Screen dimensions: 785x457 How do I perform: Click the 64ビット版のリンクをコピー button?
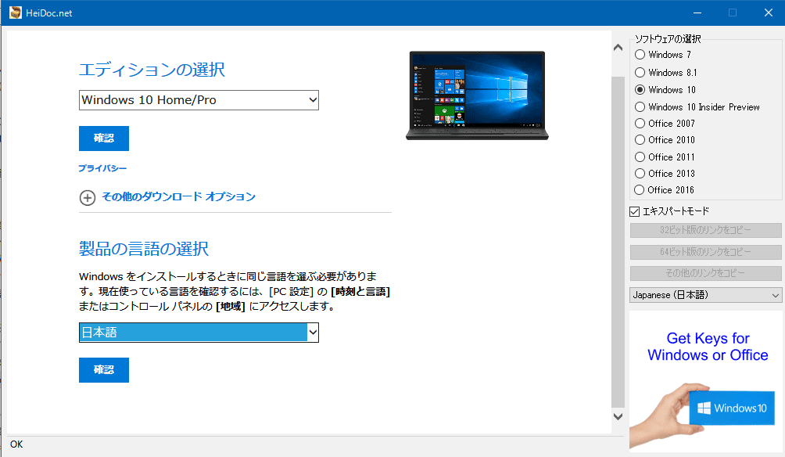coord(705,251)
